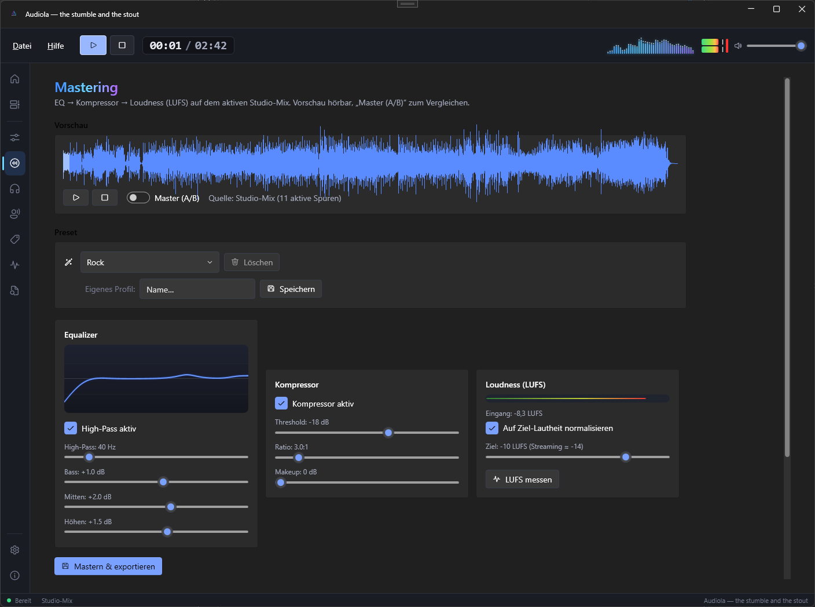Viewport: 815px width, 607px height.
Task: Click Mastern & exportieren button
Action: tap(108, 566)
